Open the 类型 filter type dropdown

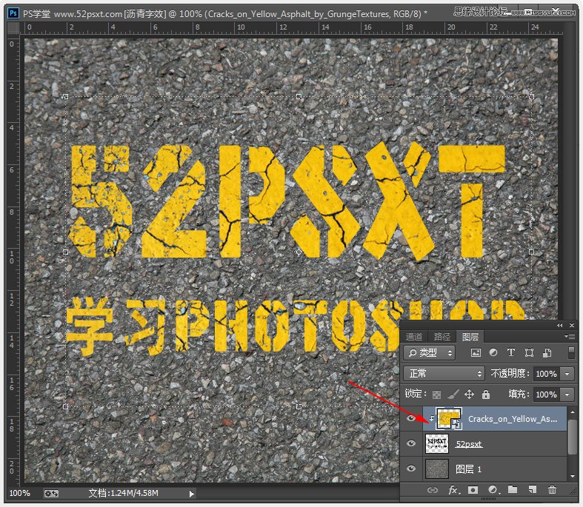point(430,352)
